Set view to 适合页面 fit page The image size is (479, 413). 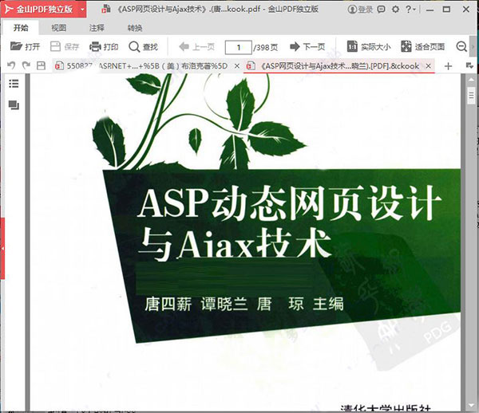(x=423, y=47)
